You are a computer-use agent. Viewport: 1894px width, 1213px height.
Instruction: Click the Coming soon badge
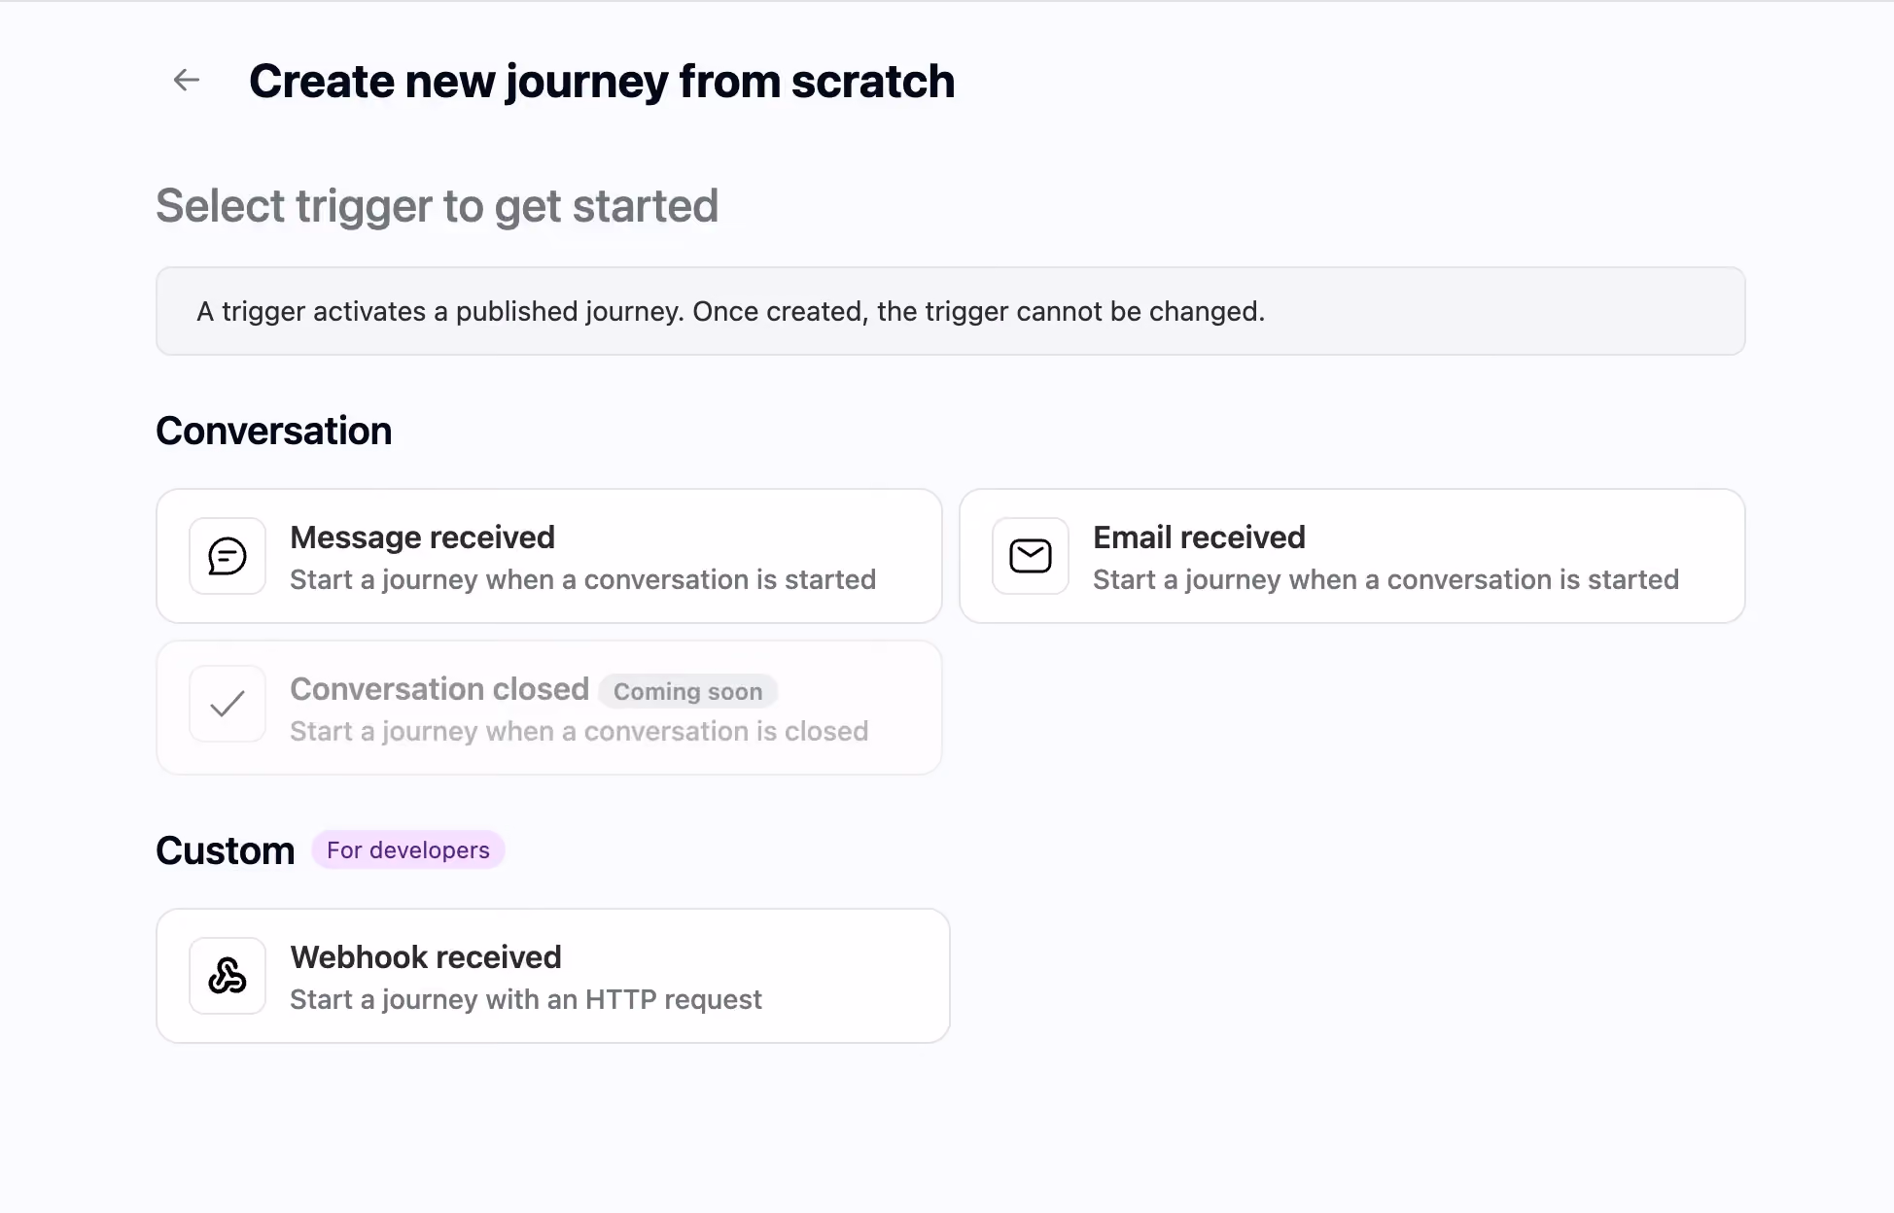[687, 691]
